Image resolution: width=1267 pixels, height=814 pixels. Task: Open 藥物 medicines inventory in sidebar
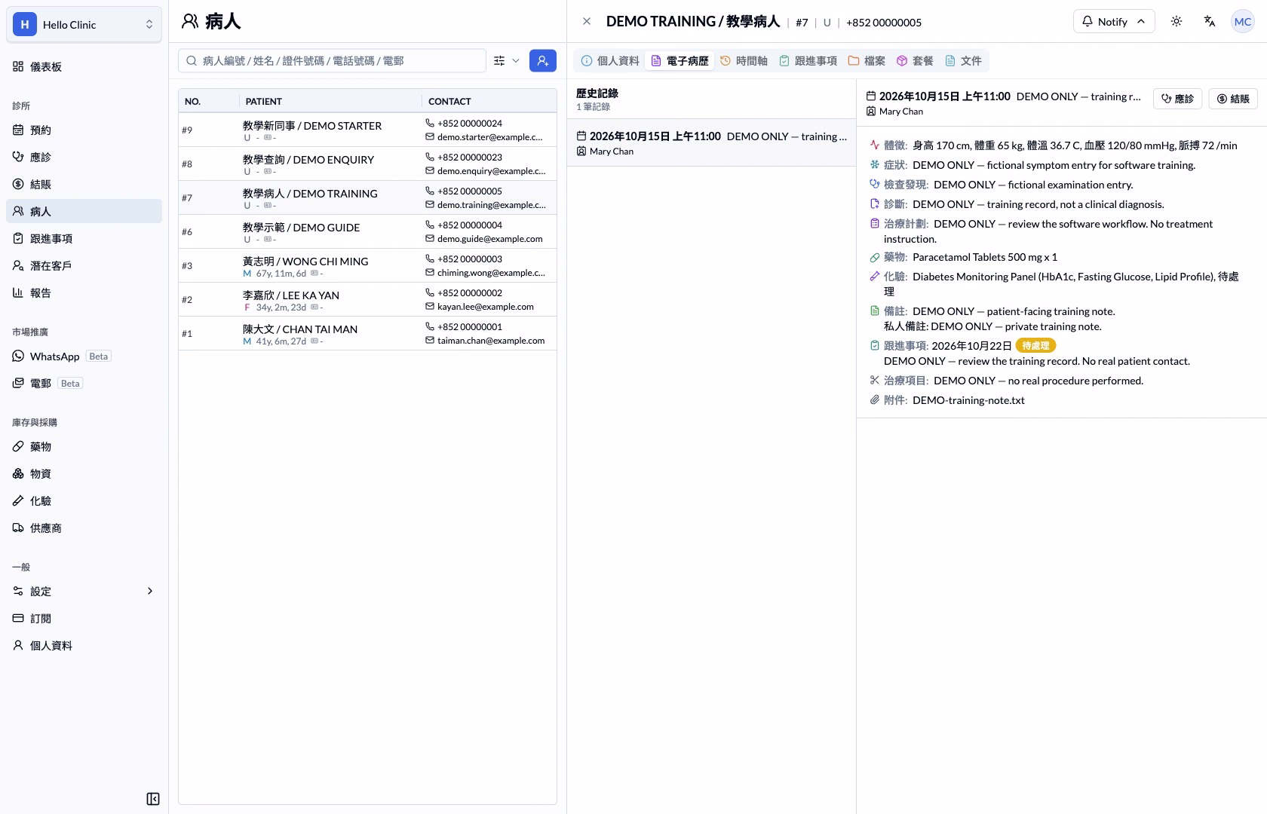click(84, 447)
